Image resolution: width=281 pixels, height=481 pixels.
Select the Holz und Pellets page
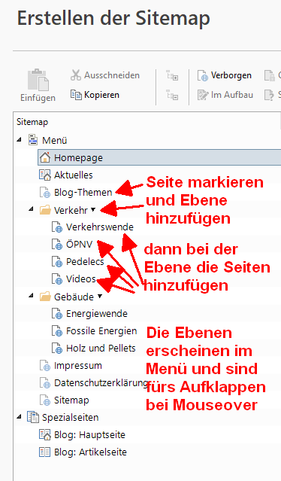pyautogui.click(x=101, y=349)
